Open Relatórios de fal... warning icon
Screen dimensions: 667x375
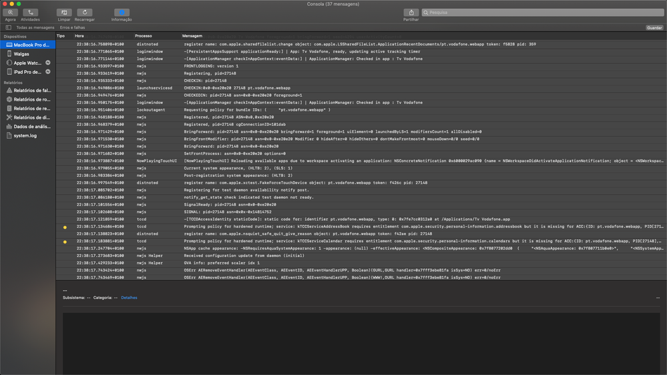(x=9, y=90)
